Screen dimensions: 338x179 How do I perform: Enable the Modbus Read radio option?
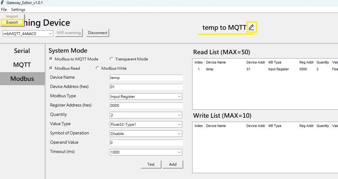click(51, 68)
